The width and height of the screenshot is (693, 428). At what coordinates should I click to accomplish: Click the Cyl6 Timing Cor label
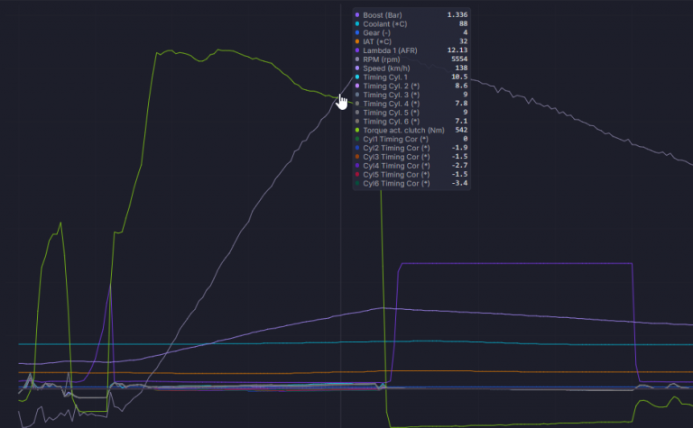[x=396, y=183]
